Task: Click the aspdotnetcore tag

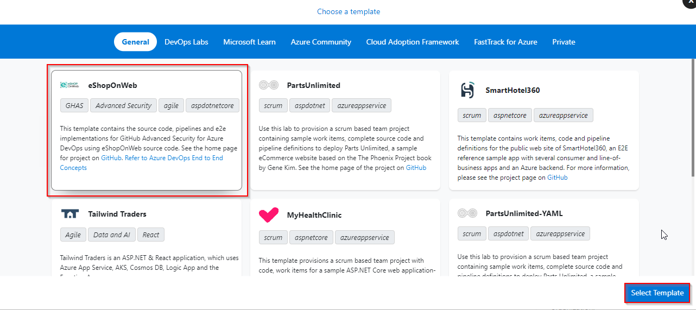Action: pos(212,105)
